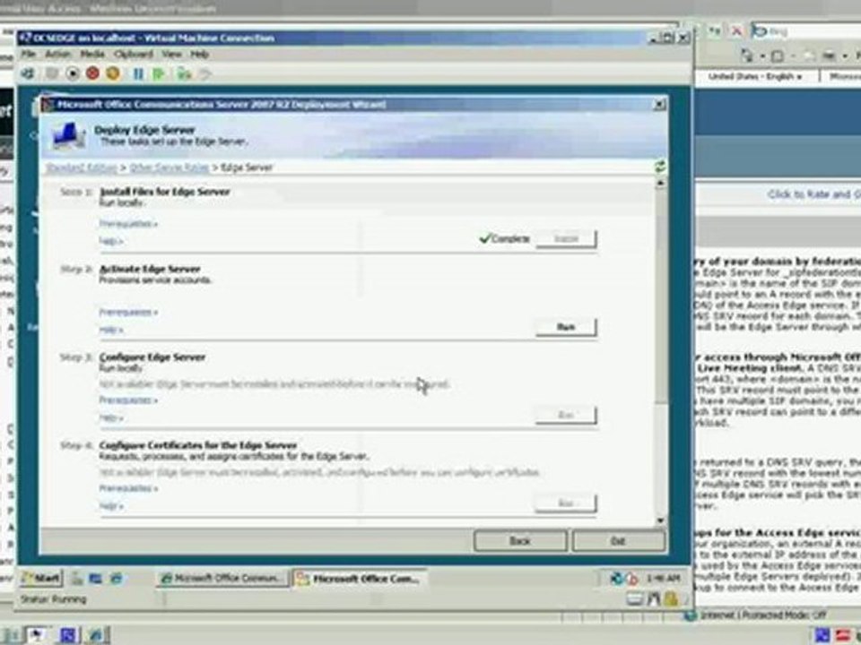Click the yellow lock icon in VM status bar
This screenshot has height=645, width=861.
pos(671,599)
